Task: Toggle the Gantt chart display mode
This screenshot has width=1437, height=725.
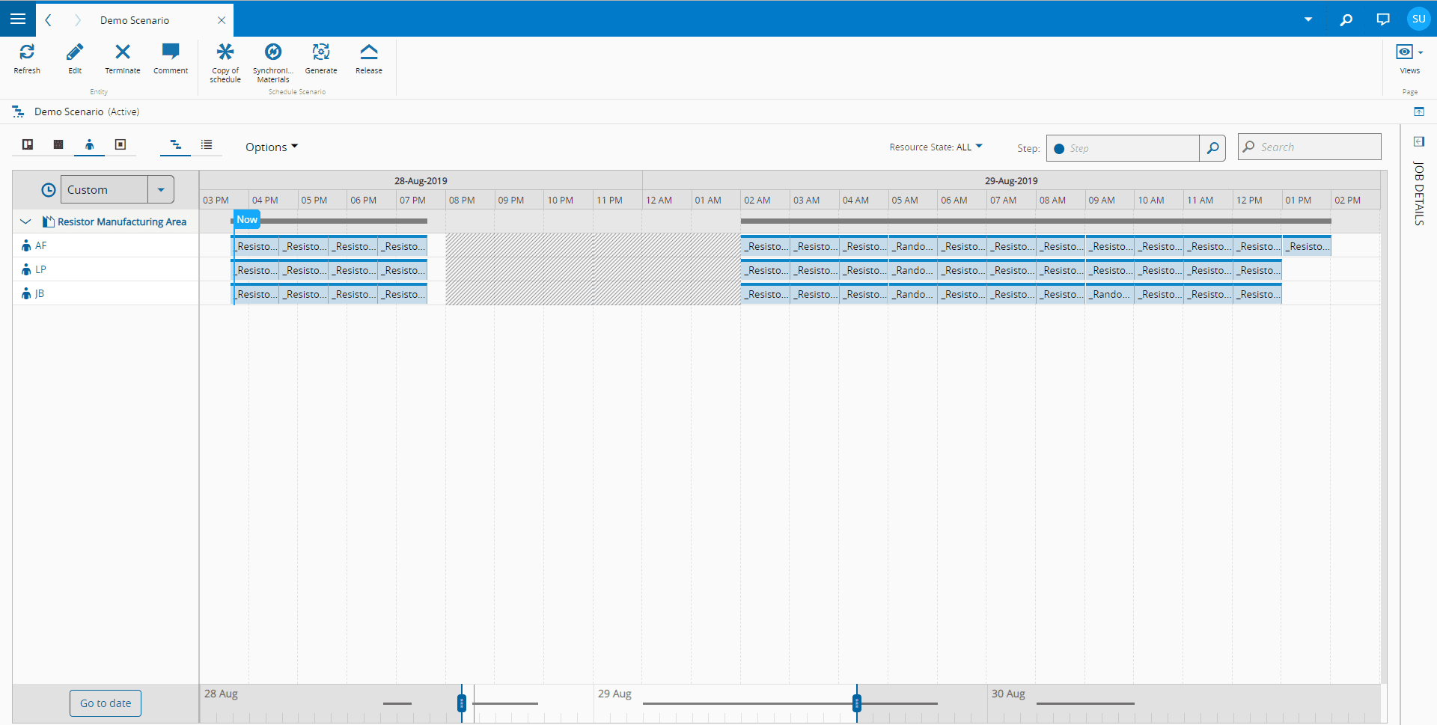Action: (x=176, y=145)
